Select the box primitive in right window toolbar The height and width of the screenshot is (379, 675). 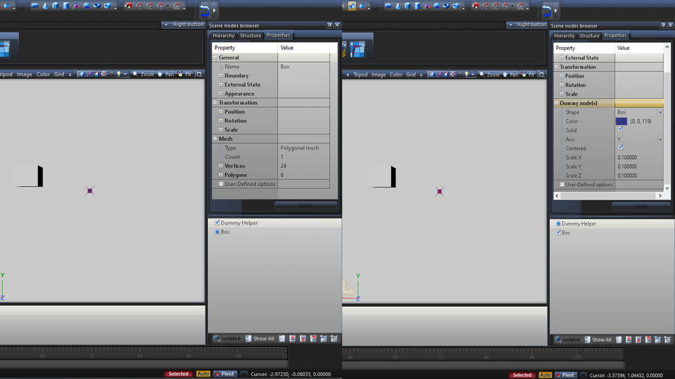point(407,5)
